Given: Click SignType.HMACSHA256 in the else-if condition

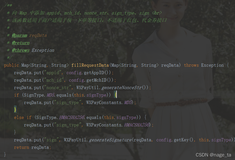Looking at the screenshot, I should click(x=60, y=117).
